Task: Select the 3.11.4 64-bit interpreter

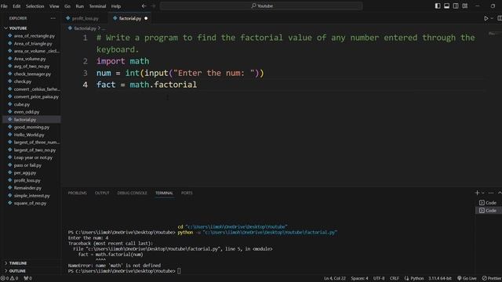Action: pyautogui.click(x=439, y=278)
